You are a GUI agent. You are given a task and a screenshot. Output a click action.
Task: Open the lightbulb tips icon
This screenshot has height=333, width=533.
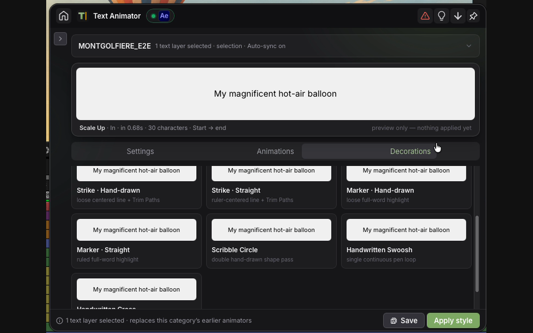[442, 16]
